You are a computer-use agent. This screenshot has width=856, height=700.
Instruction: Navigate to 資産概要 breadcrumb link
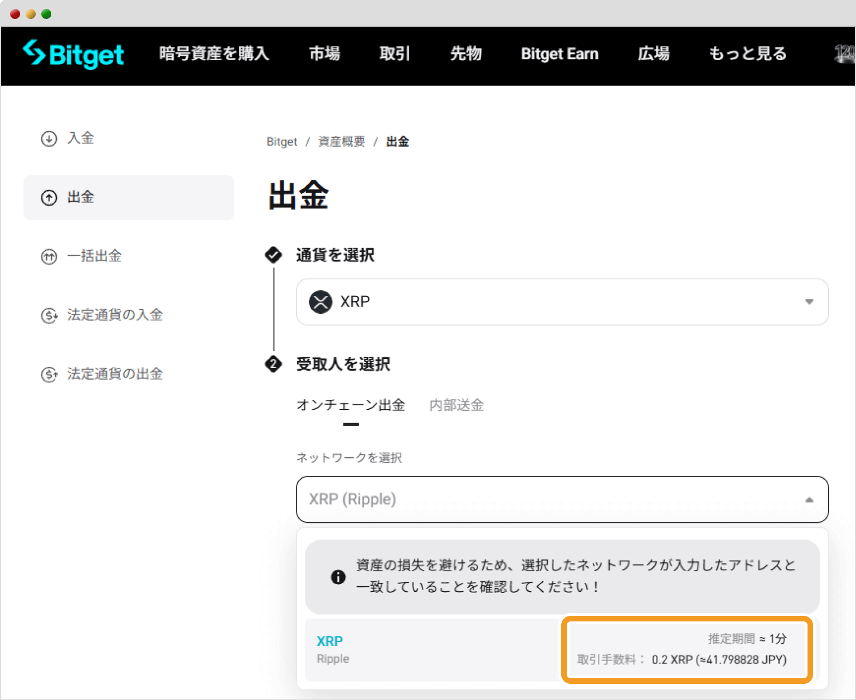pyautogui.click(x=341, y=142)
